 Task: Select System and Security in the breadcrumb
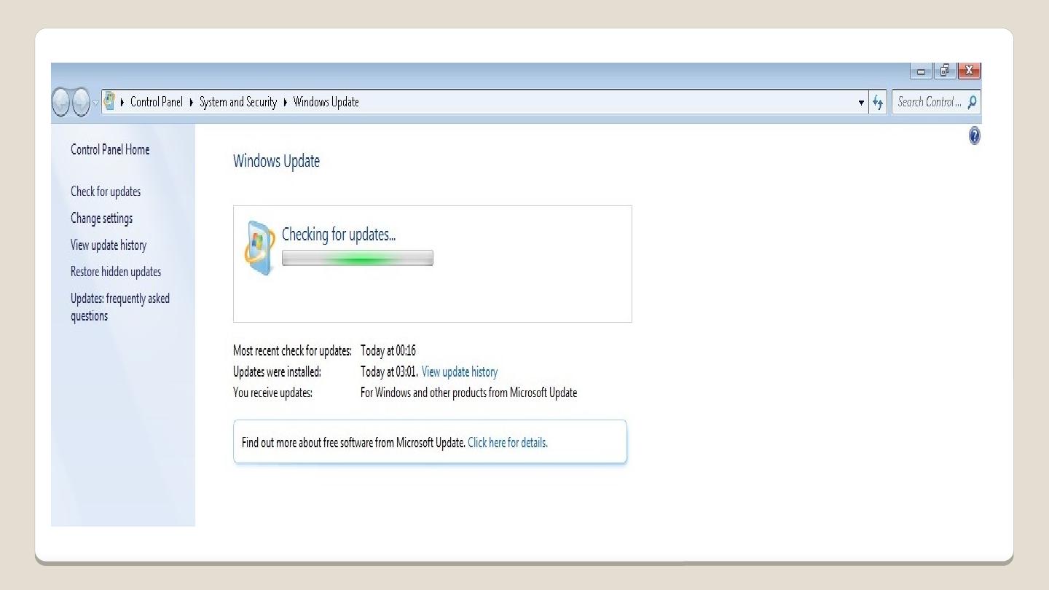click(x=238, y=102)
